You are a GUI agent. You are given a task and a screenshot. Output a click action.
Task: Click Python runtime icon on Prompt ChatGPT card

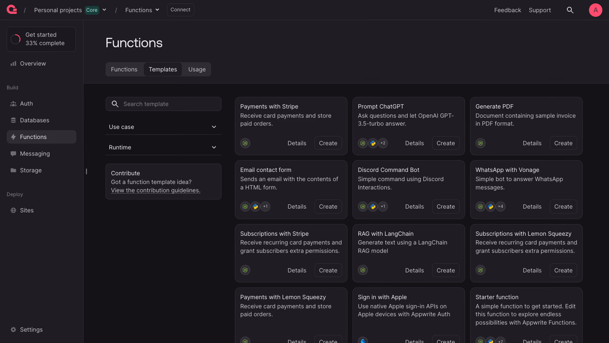[373, 143]
